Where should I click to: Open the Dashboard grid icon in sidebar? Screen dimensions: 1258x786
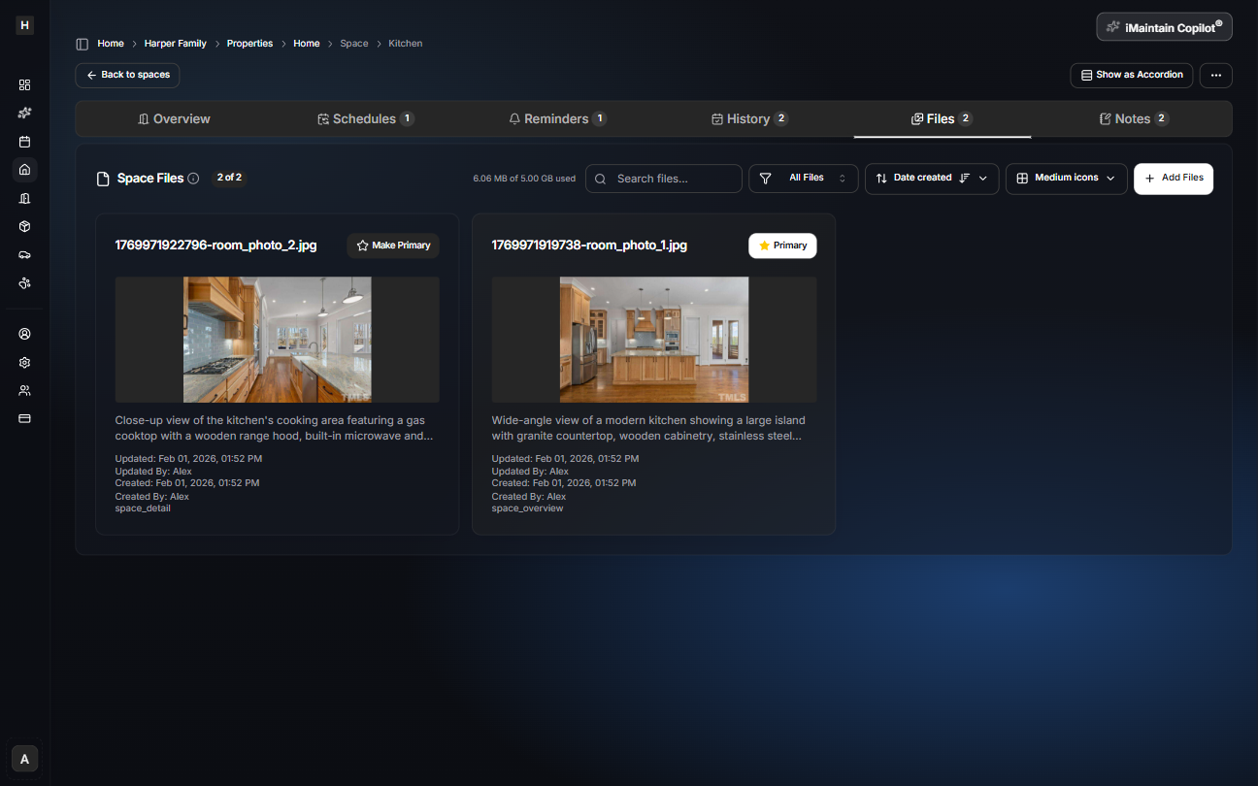pyautogui.click(x=24, y=84)
